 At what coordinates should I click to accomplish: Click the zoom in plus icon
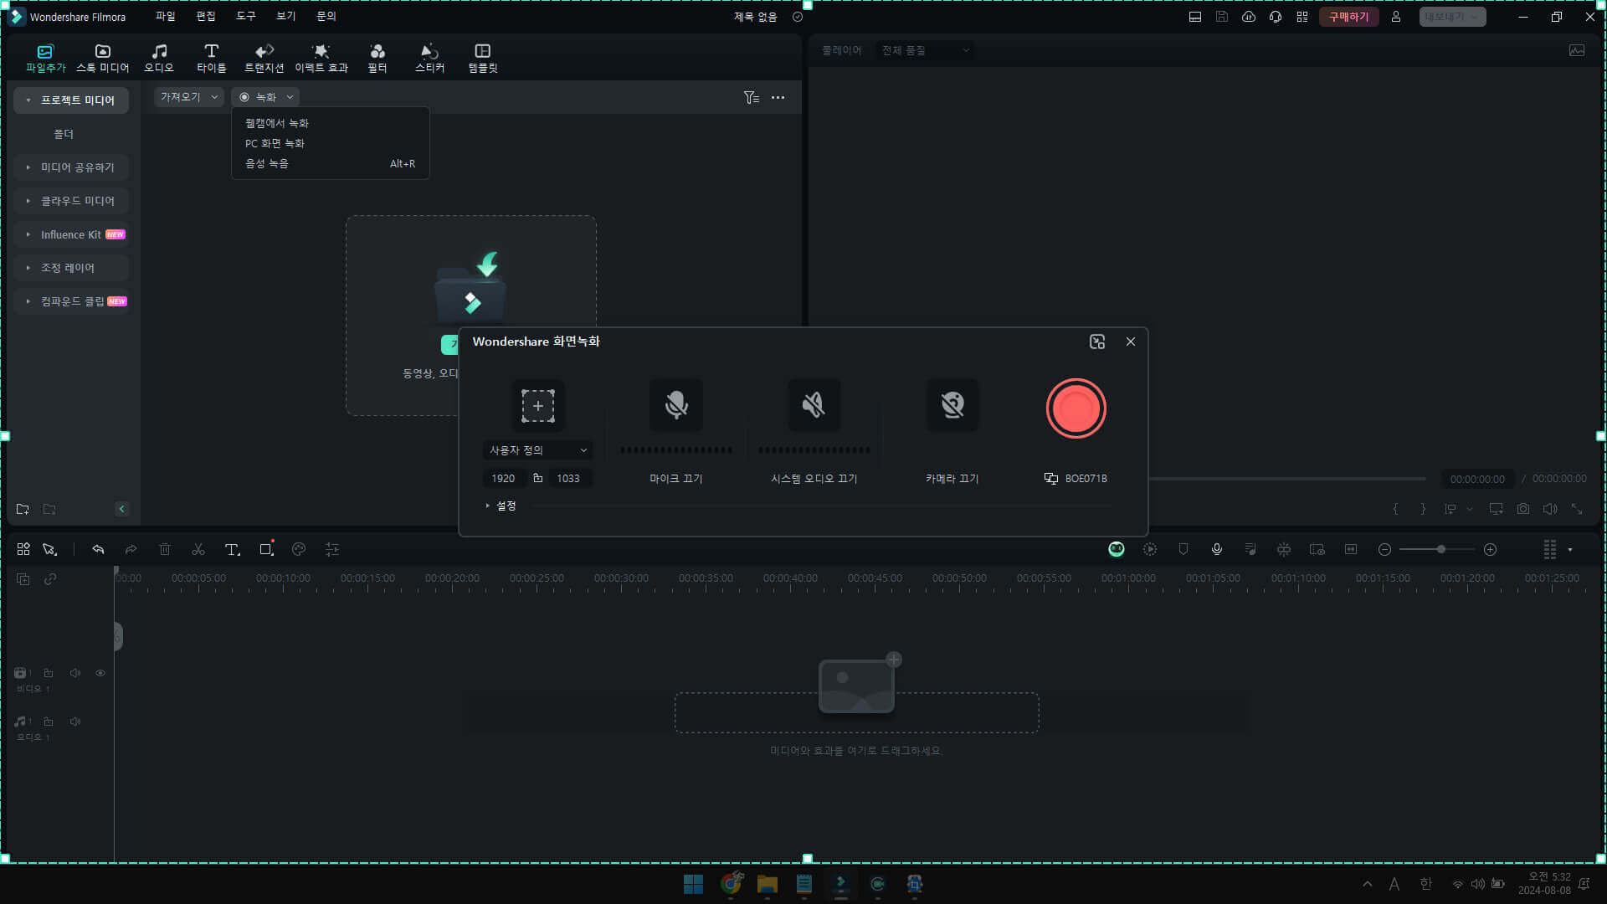point(1490,549)
